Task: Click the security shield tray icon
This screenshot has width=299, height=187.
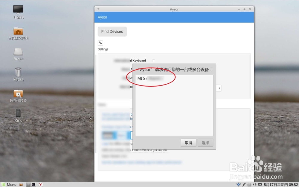Action: pos(238,185)
